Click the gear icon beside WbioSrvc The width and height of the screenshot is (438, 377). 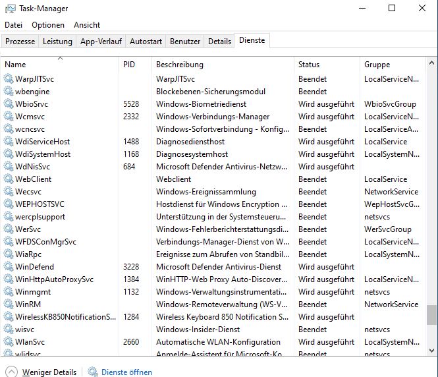pyautogui.click(x=9, y=104)
